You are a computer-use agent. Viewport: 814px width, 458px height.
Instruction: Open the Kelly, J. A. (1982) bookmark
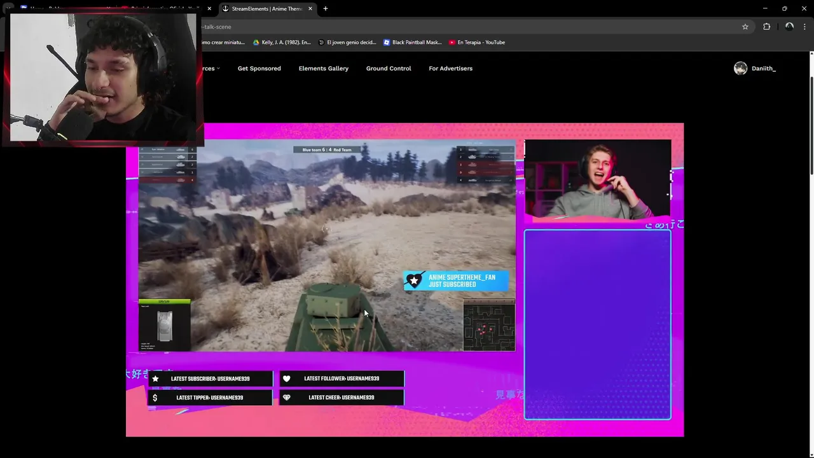[x=282, y=43]
